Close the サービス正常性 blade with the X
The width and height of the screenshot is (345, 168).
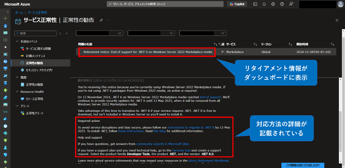tap(337, 20)
